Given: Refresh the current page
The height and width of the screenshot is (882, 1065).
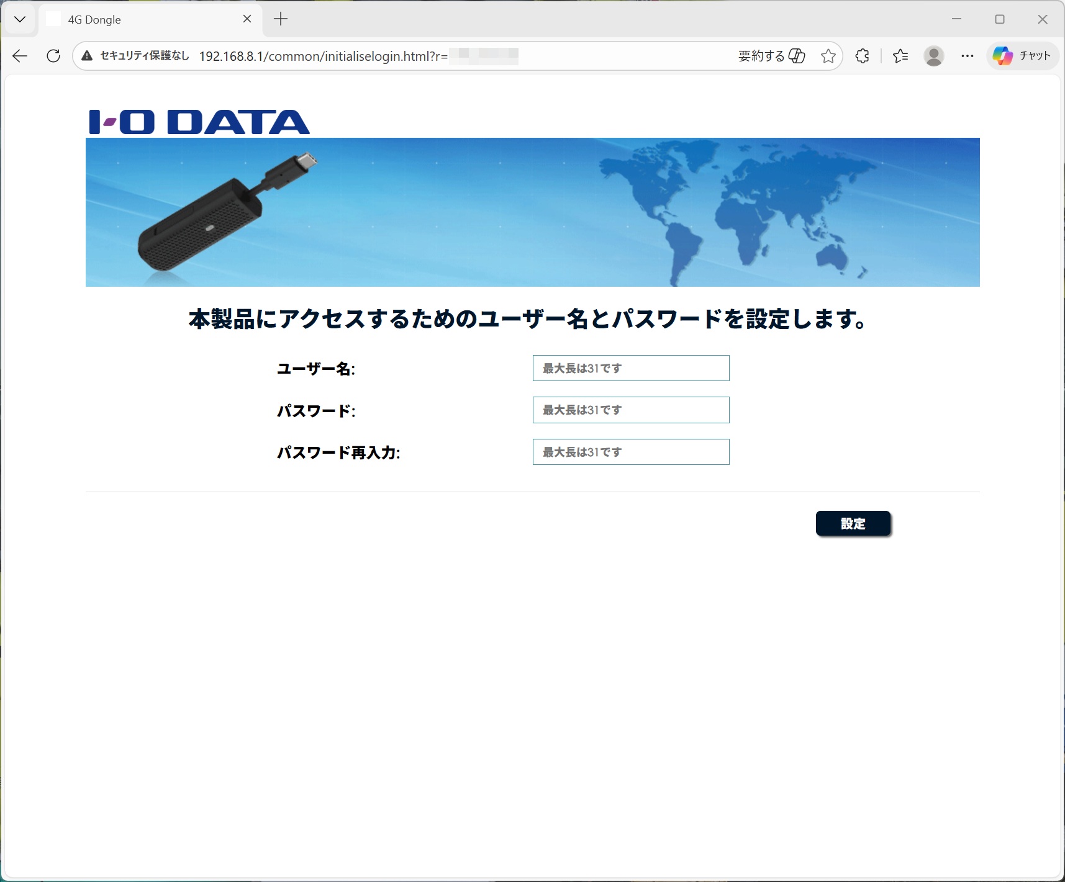Looking at the screenshot, I should click(x=53, y=56).
